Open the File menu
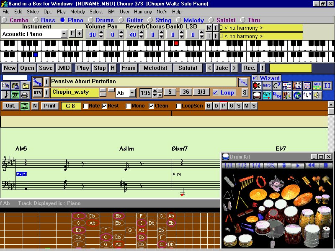Screen dimensions: 335x251 [x=6, y=12]
